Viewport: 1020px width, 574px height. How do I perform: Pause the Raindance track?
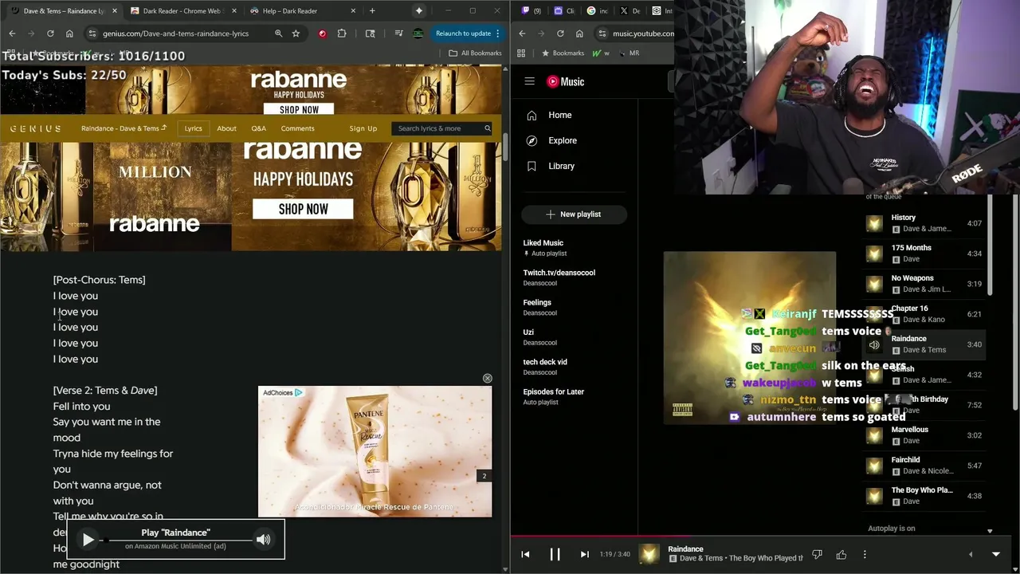(x=555, y=554)
